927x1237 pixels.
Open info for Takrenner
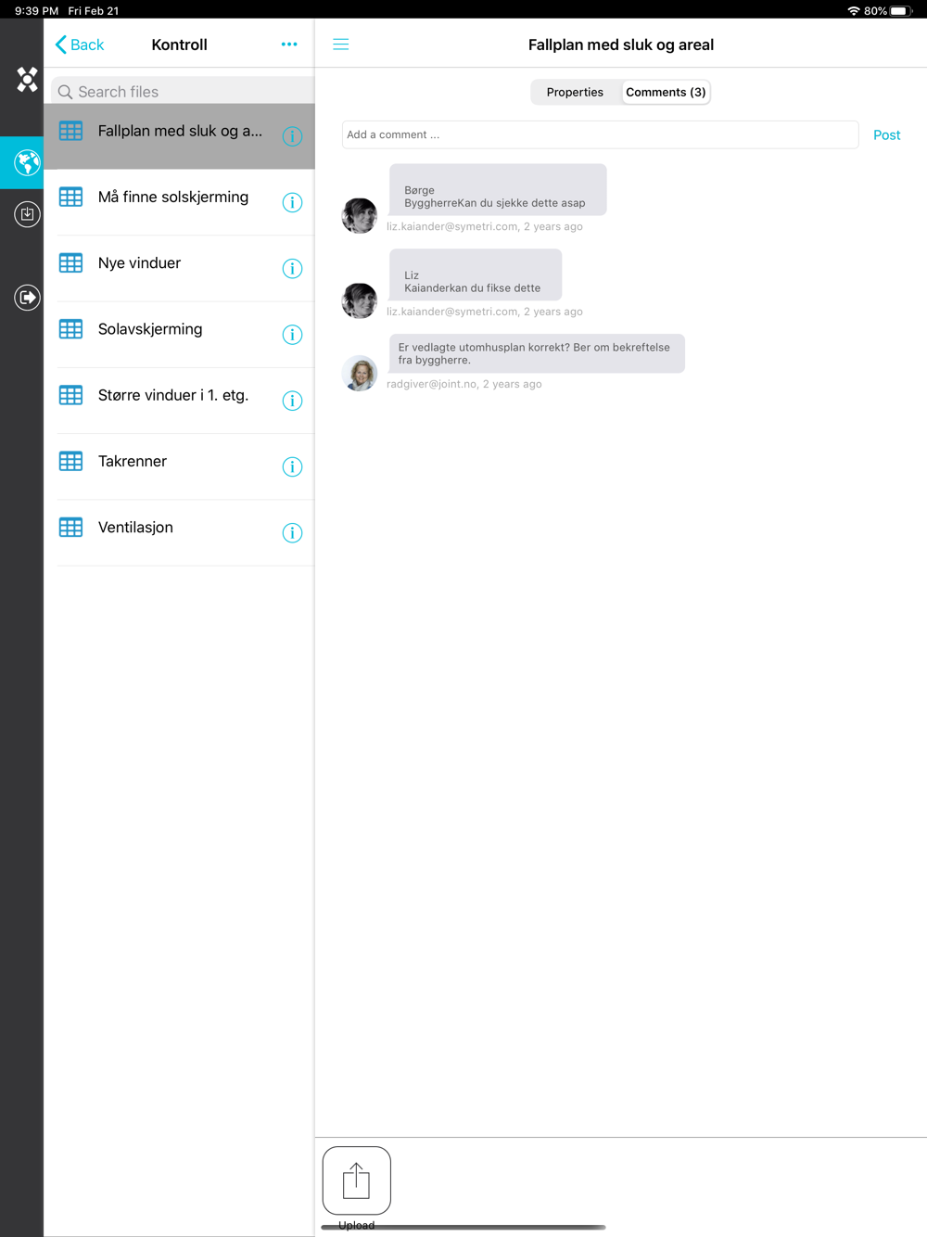point(292,467)
